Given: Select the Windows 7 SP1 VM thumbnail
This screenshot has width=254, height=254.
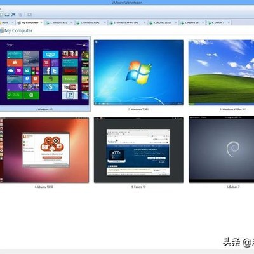Looking at the screenshot, I should [x=138, y=72].
